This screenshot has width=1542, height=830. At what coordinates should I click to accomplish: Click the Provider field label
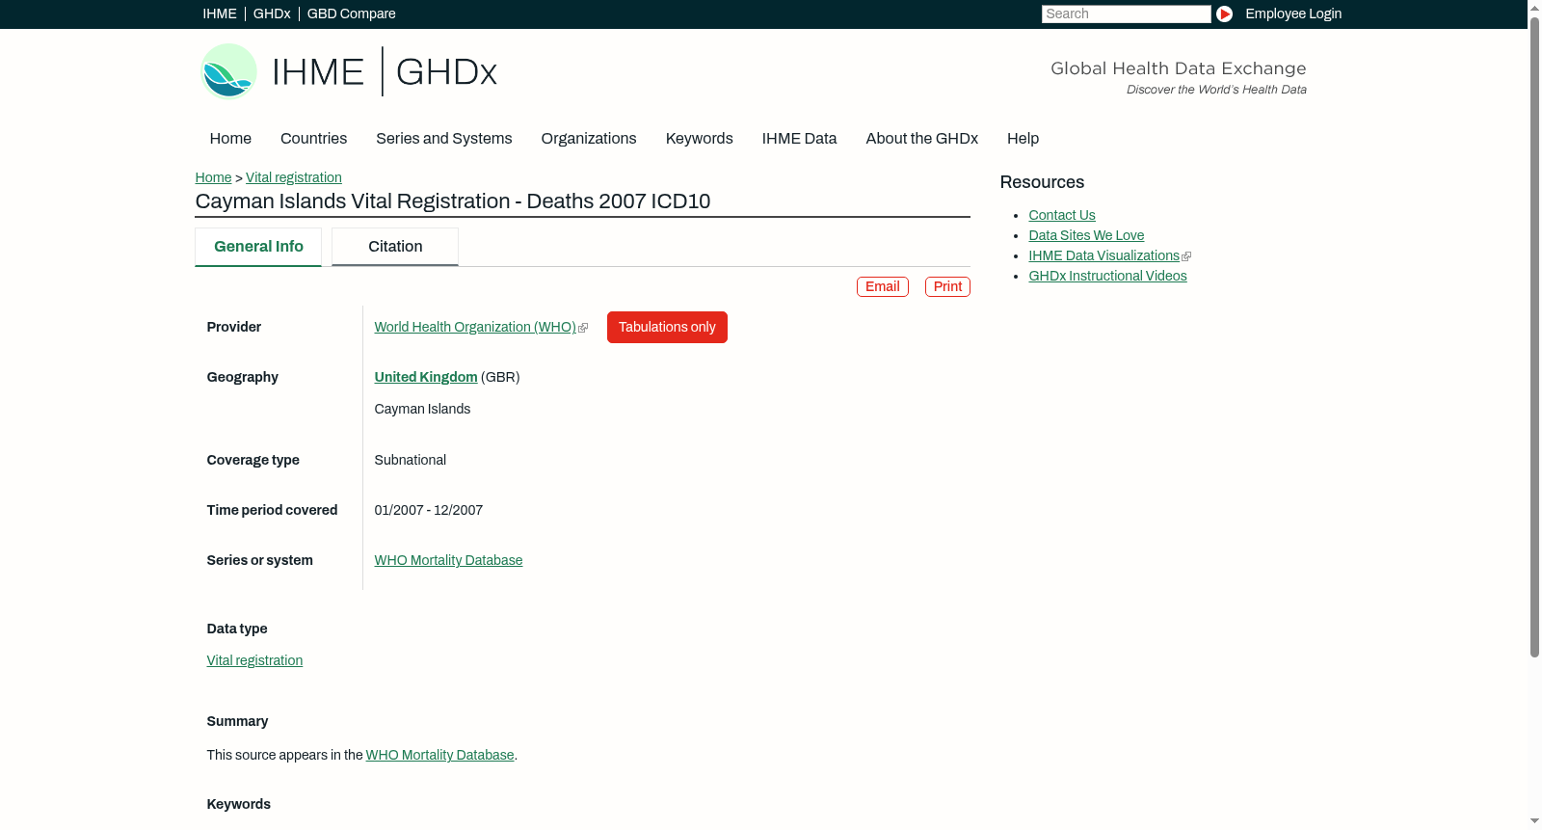[234, 328]
